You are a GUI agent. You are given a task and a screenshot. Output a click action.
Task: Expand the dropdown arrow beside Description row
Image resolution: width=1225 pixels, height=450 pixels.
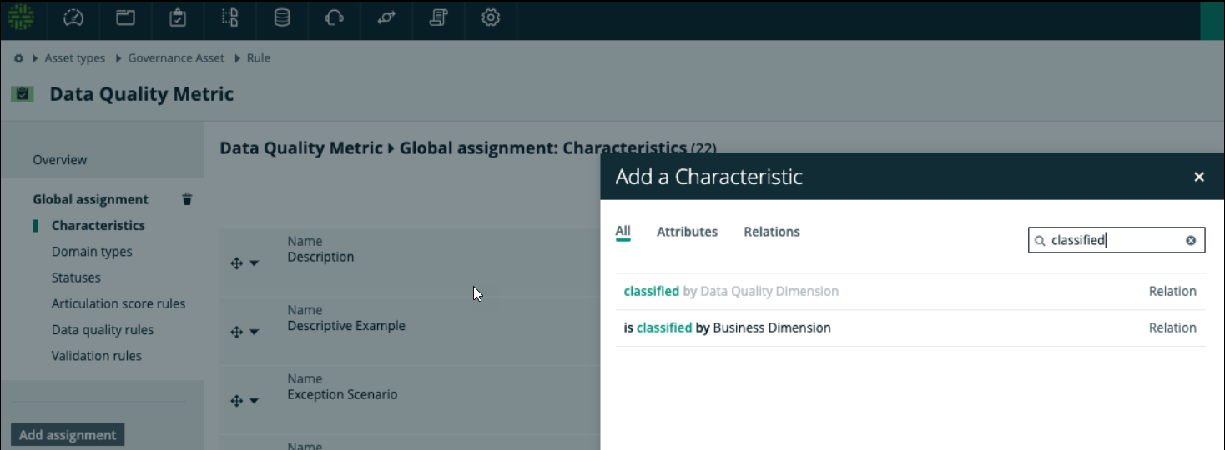click(x=255, y=263)
